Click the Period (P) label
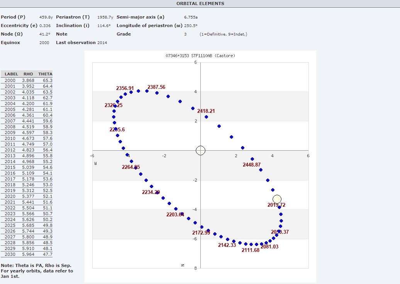The width and height of the screenshot is (400, 284). click(13, 17)
